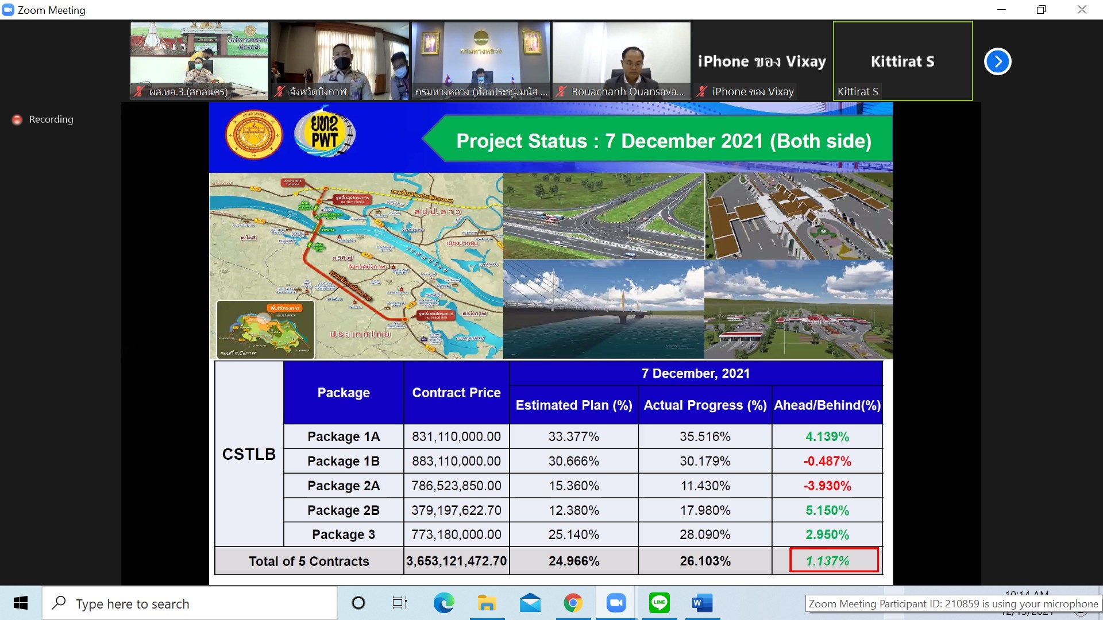1103x620 pixels.
Task: Open Zoom app from taskbar
Action: click(616, 603)
